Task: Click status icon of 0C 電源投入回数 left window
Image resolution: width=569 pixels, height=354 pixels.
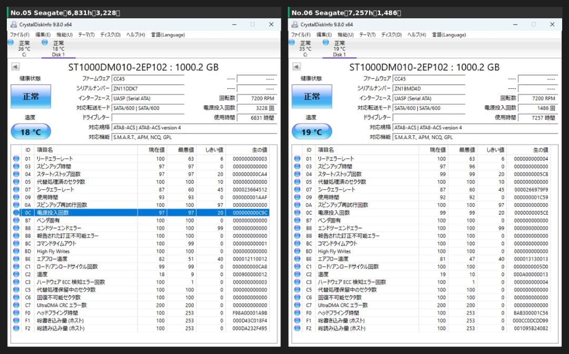Action: [x=16, y=213]
